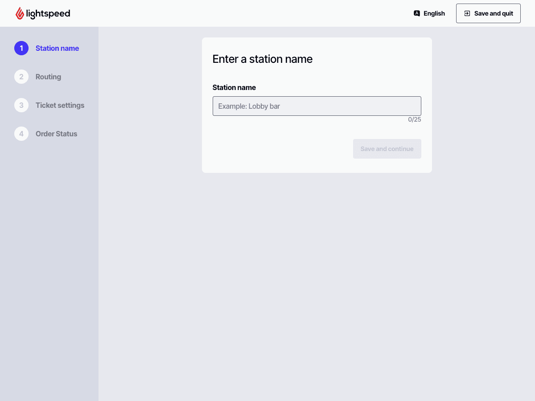Select the step 3 number circle
The image size is (535, 401).
tap(21, 105)
